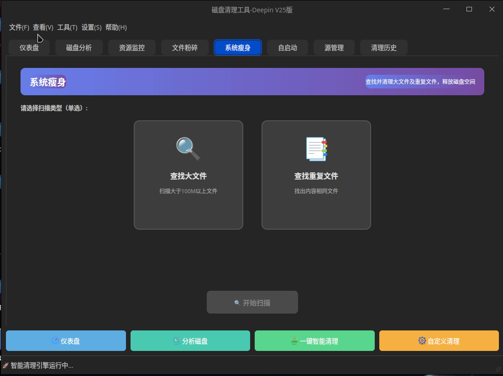
Task: Click the document icon for 查找重复文件
Action: pyautogui.click(x=316, y=149)
